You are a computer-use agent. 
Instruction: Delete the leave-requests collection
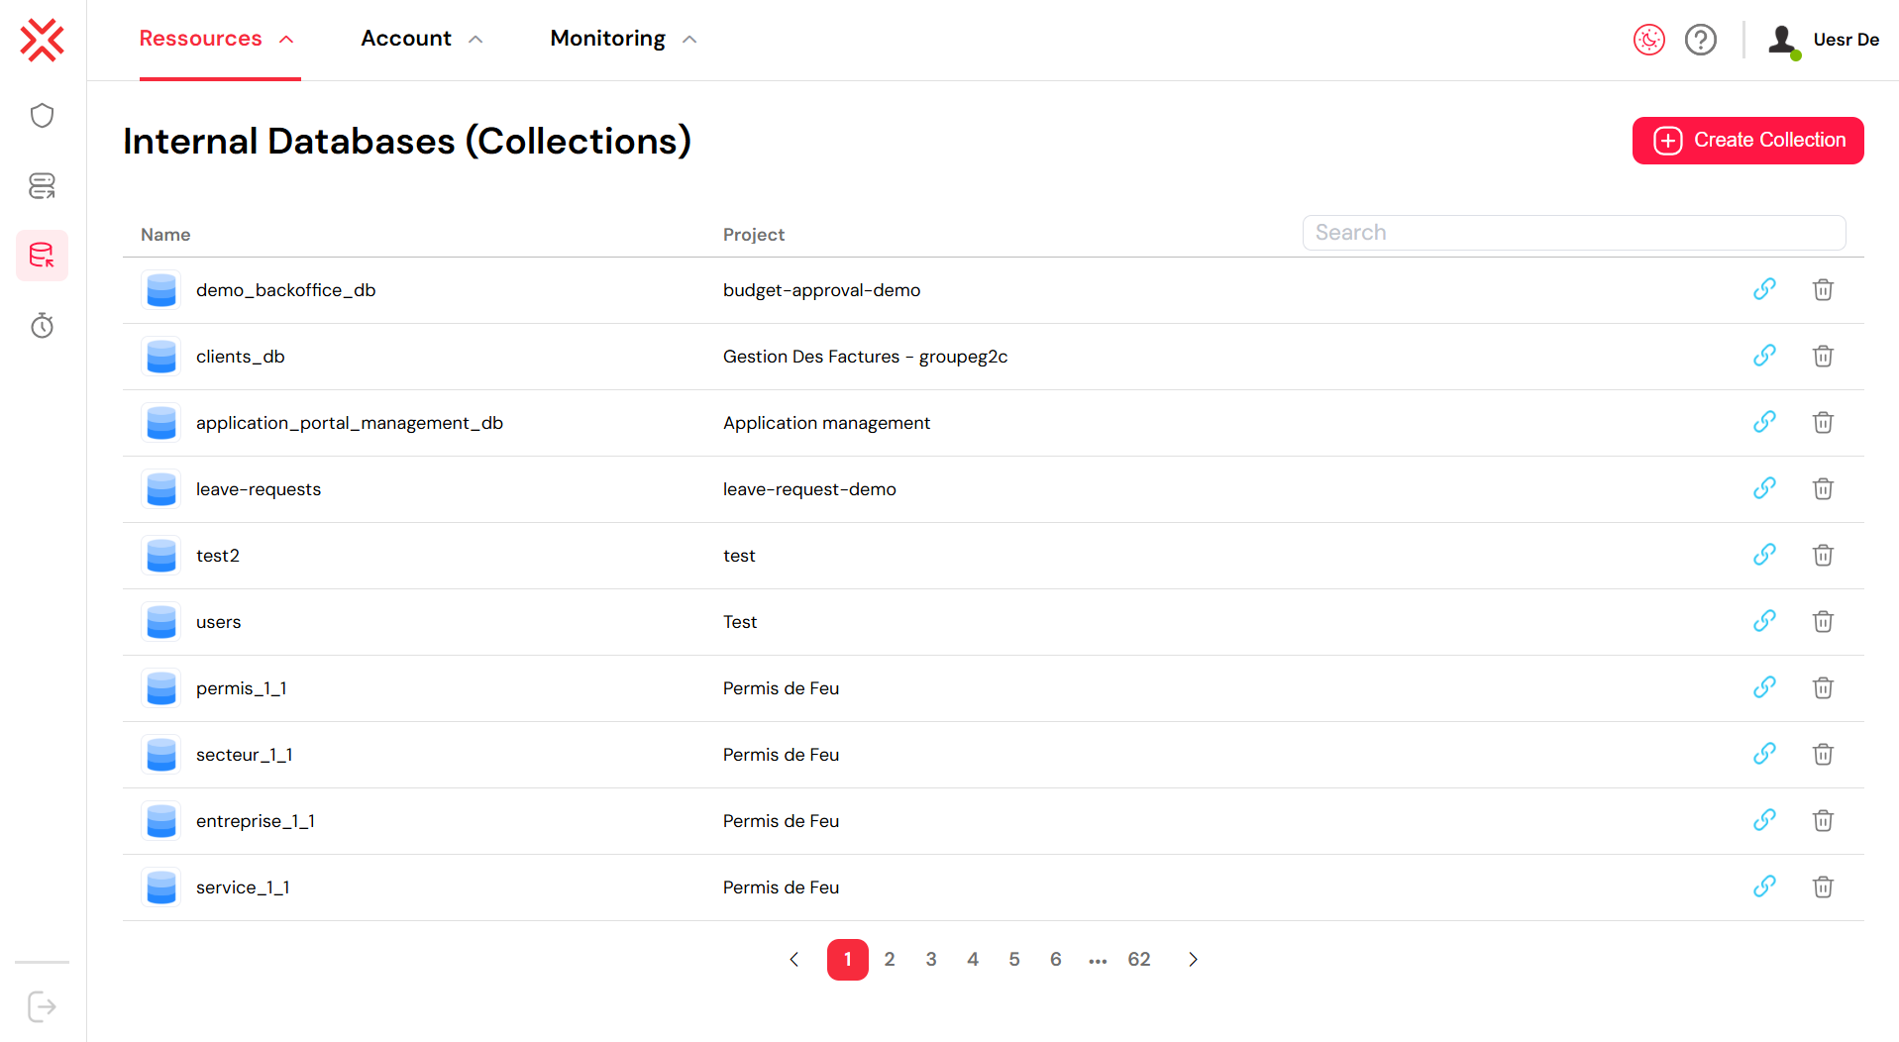tap(1823, 488)
